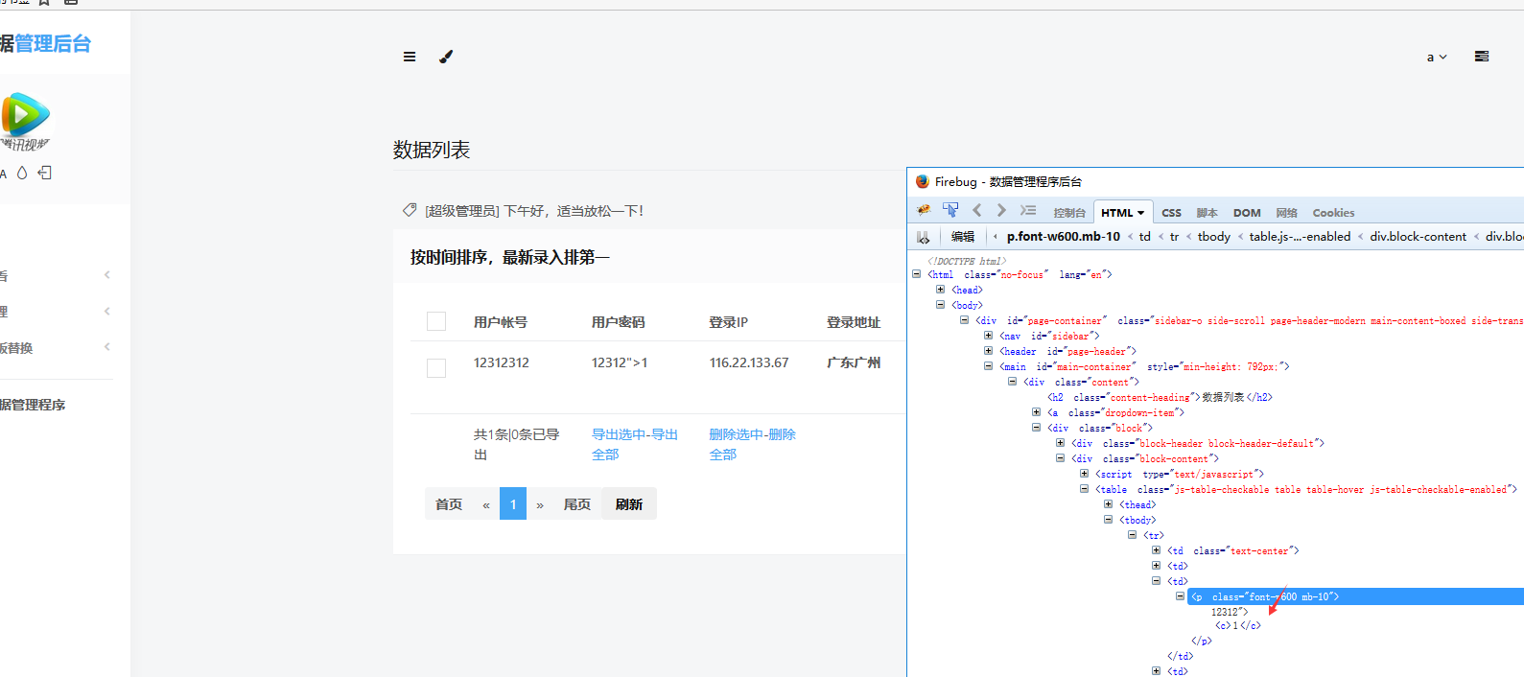Switch to the CSS tab in Firebug
Screen dimensions: 1524x677
click(1171, 213)
